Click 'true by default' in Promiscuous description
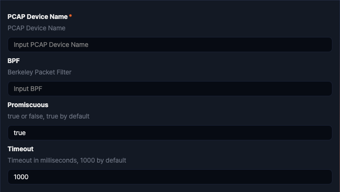The image size is (340, 192). pyautogui.click(x=68, y=116)
